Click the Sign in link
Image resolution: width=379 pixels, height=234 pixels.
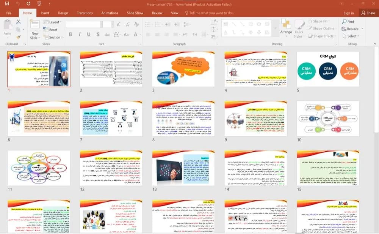click(x=349, y=13)
